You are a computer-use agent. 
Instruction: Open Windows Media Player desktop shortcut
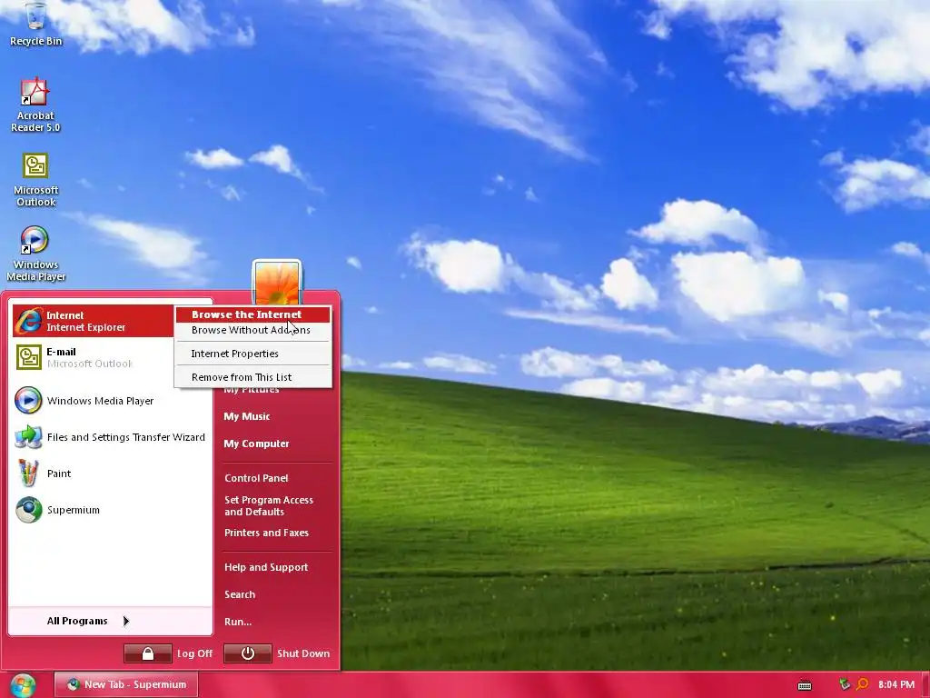pyautogui.click(x=35, y=254)
